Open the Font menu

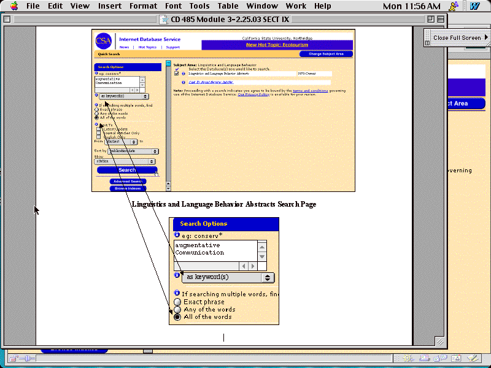coord(173,6)
